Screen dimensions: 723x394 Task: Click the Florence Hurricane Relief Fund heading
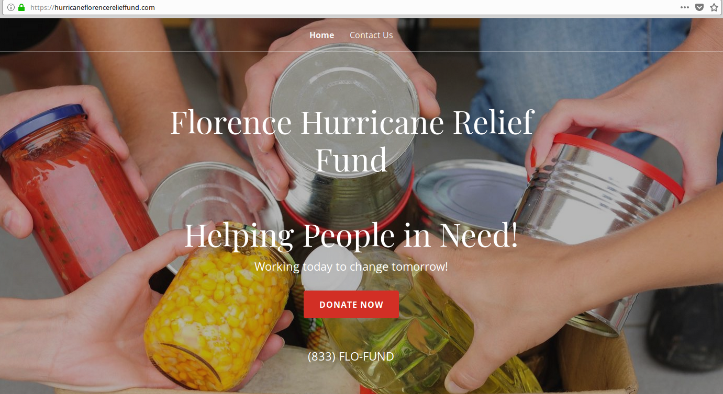(352, 140)
